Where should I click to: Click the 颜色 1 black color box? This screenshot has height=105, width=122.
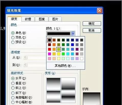(59, 34)
